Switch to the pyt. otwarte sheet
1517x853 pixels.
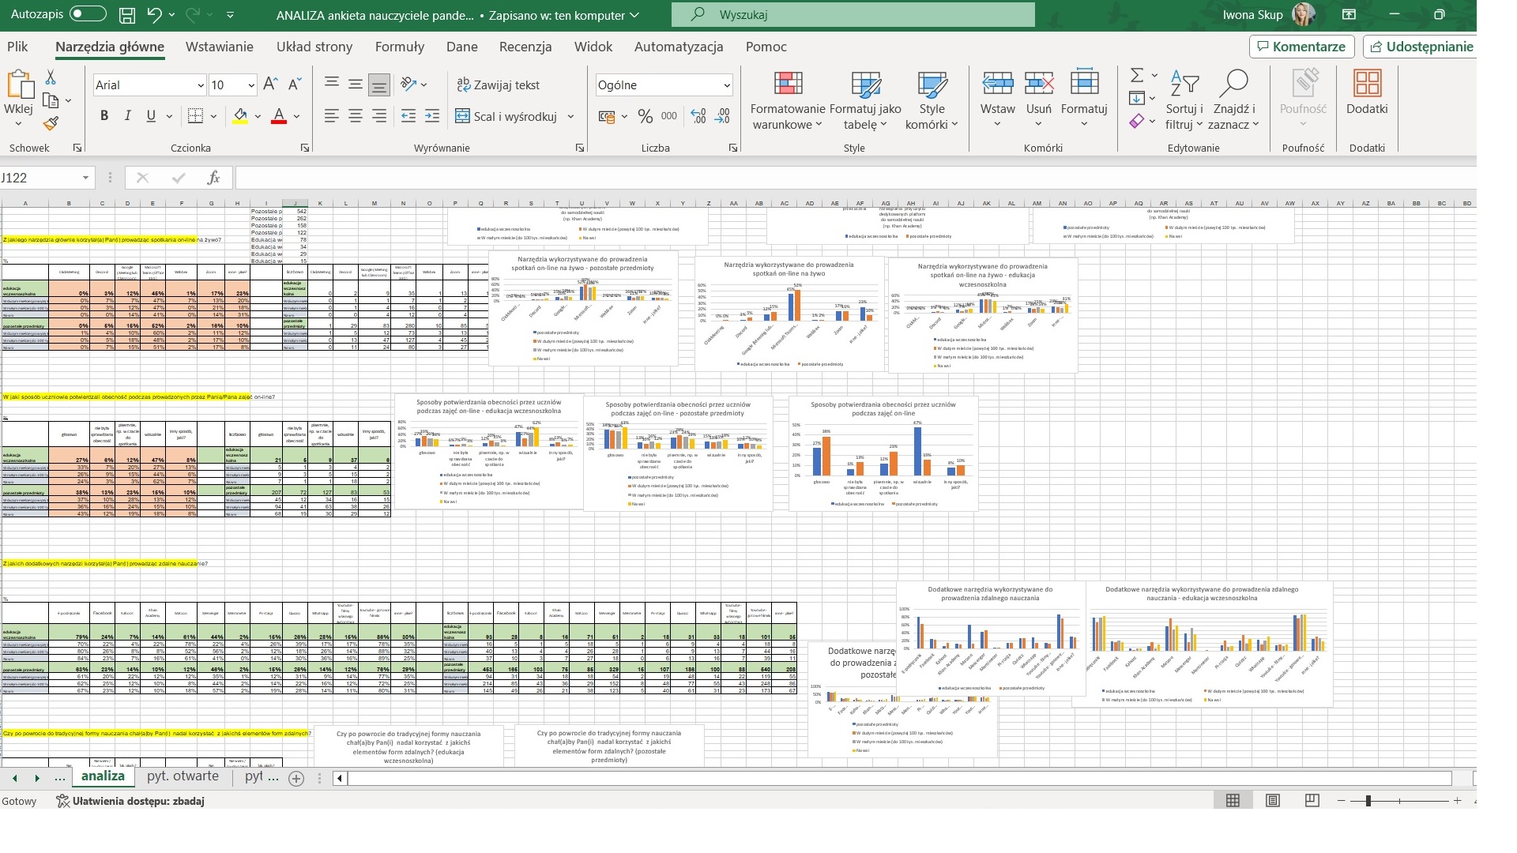(x=183, y=776)
